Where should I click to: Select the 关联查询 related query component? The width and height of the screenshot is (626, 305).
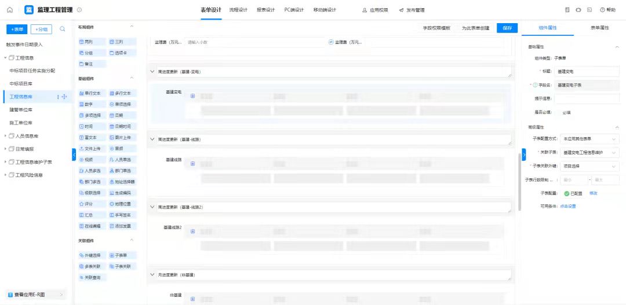(92, 277)
